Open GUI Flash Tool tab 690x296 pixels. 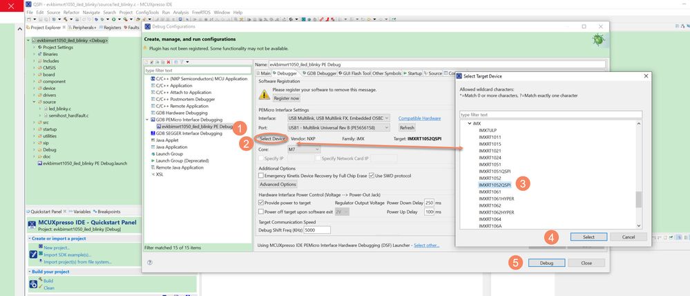point(355,73)
